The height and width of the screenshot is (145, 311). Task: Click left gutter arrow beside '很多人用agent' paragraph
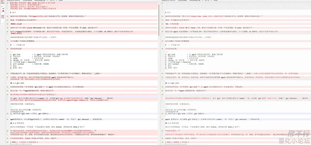(x=7, y=31)
